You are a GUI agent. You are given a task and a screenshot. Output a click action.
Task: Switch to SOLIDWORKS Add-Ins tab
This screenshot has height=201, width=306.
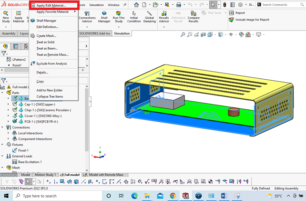point(94,33)
